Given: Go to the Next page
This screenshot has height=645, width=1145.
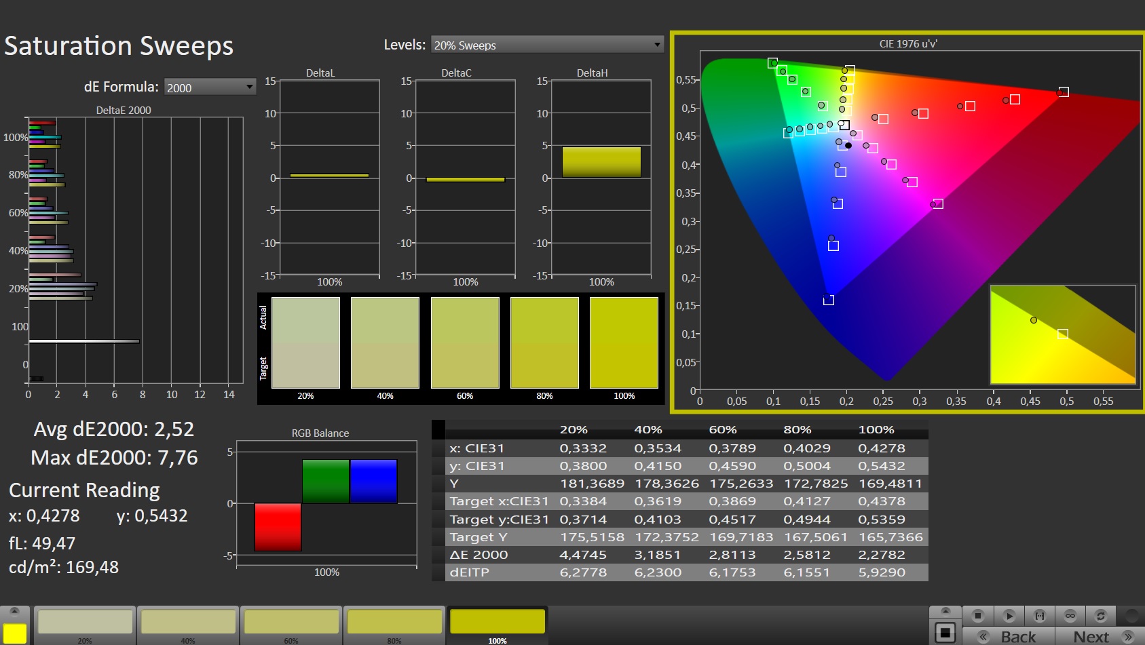Looking at the screenshot, I should click(1100, 636).
